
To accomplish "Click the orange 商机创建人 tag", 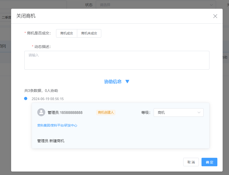I will coord(106,113).
